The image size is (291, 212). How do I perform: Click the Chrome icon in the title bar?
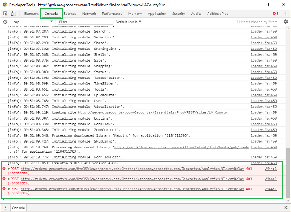5,5
